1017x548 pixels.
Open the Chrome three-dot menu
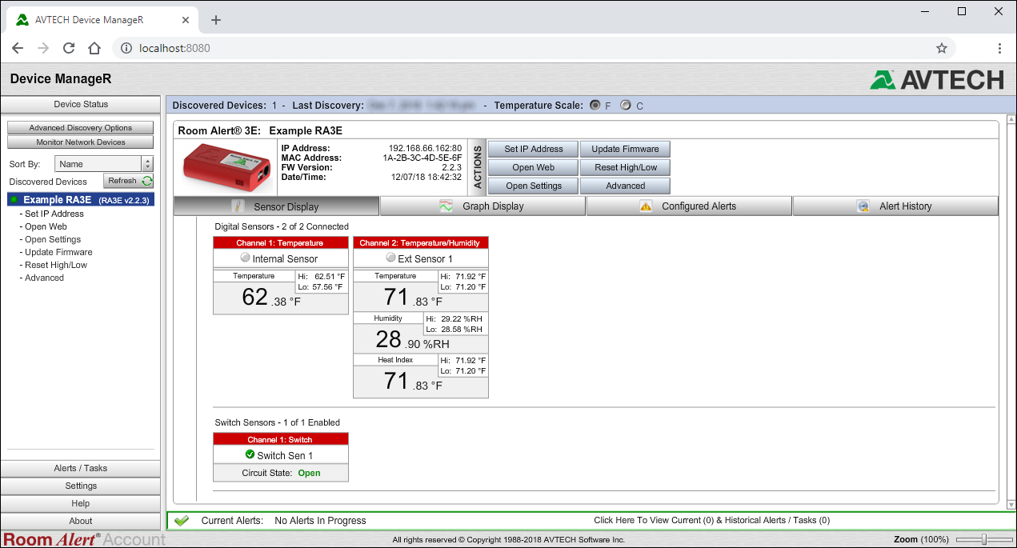tap(999, 48)
